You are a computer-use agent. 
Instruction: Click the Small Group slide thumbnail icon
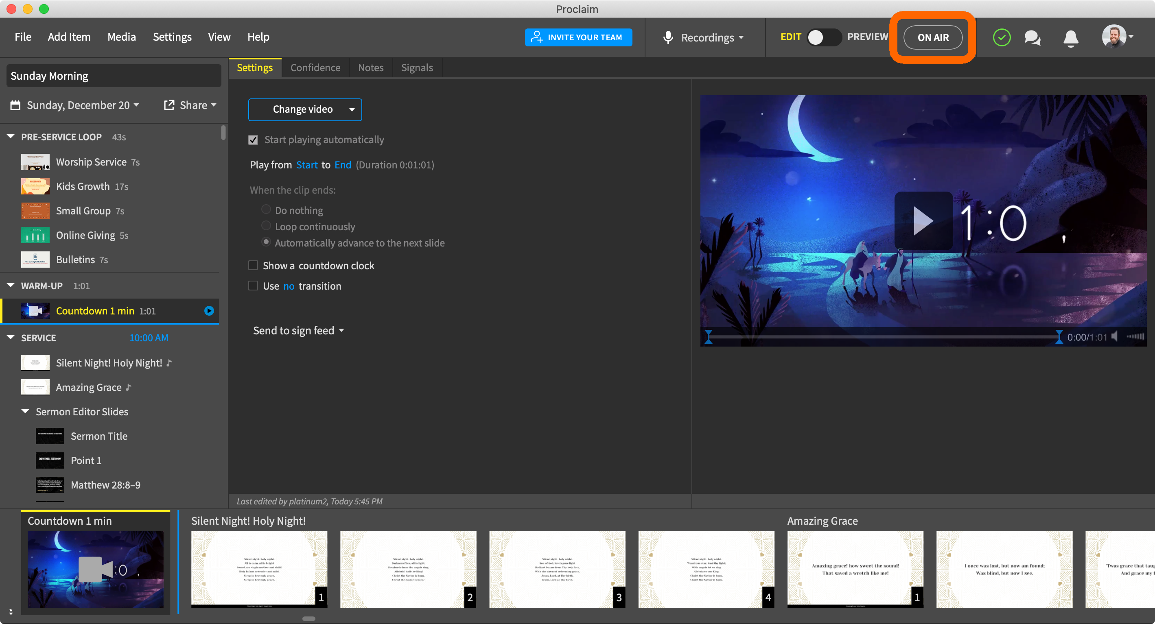coord(35,211)
